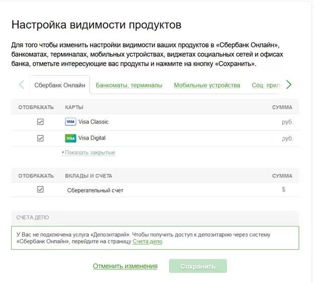Select the Сбербанк Онлайн tab
Viewport: 314px width, 283px height.
tap(59, 85)
